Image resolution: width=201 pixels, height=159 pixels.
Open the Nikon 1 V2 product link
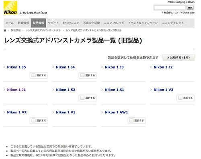tap(17, 113)
